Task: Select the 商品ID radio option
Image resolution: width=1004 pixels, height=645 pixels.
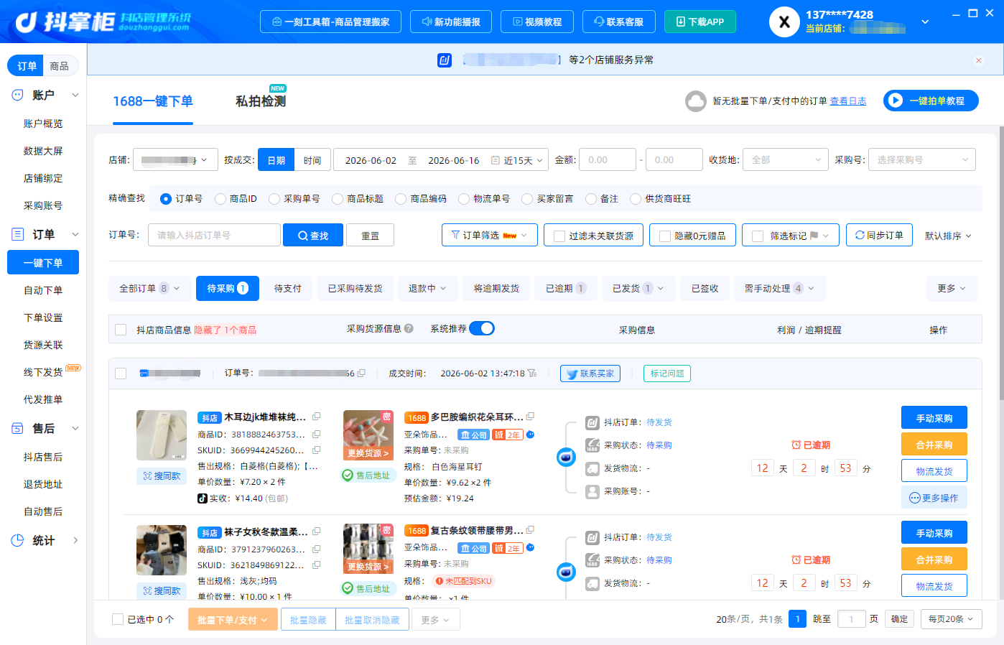Action: point(220,199)
